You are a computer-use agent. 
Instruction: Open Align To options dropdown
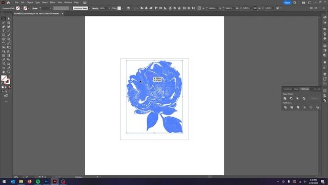coord(135,8)
